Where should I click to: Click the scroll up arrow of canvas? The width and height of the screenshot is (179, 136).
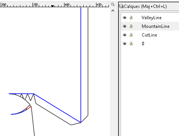coord(113,11)
